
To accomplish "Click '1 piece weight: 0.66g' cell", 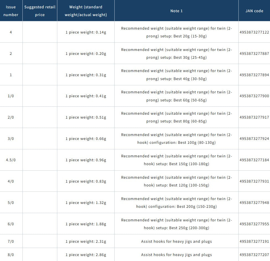I will (x=86, y=139).
